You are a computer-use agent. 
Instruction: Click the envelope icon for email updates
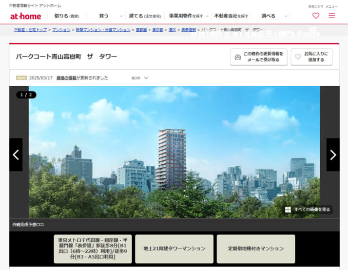tap(238, 57)
